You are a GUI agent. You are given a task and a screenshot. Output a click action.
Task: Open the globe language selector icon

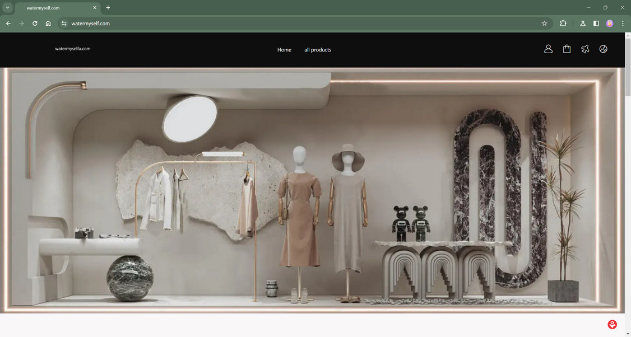pos(603,49)
